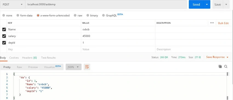Open Visualize BETA view
Viewport: 233px width, 100px height.
(x=52, y=67)
